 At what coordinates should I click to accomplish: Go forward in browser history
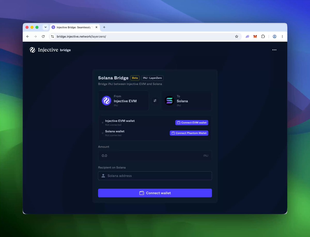pos(35,36)
